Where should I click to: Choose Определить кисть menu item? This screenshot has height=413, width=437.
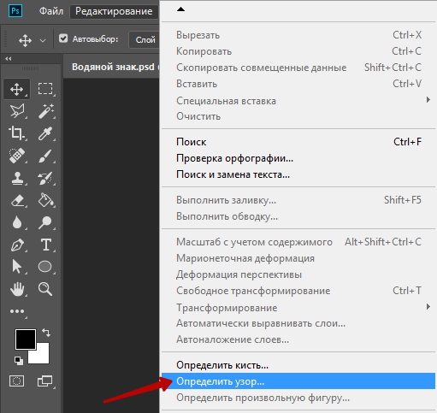[298, 365]
